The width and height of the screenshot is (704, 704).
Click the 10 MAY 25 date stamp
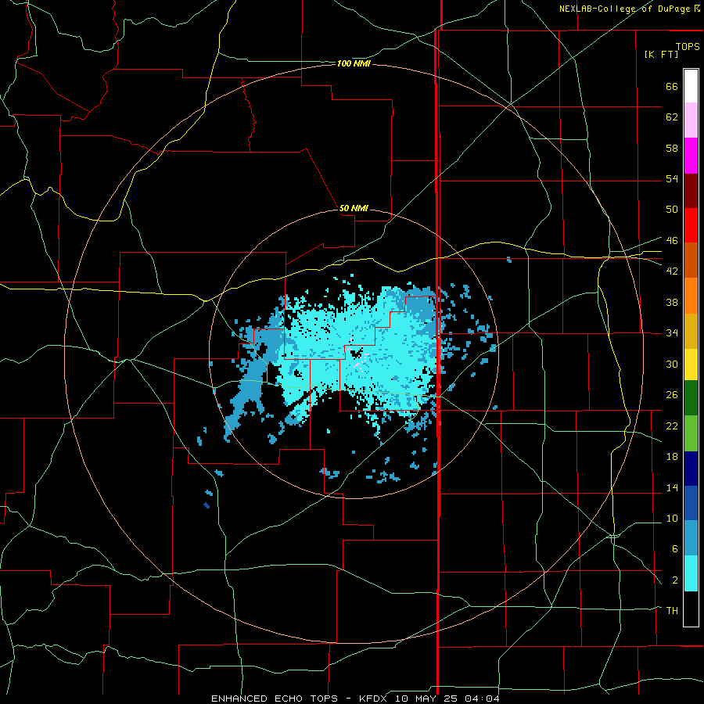[x=428, y=699]
